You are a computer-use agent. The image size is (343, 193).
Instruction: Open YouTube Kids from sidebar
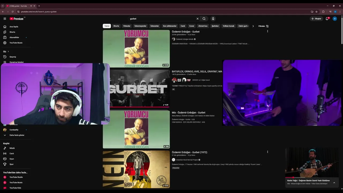pyautogui.click(x=15, y=188)
